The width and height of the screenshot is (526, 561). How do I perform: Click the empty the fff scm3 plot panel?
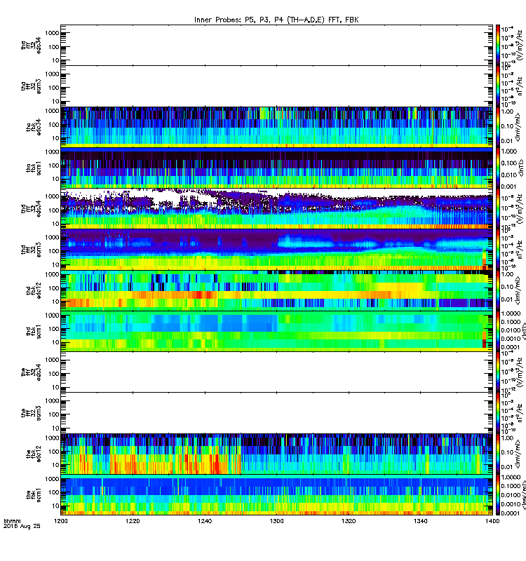[276, 413]
